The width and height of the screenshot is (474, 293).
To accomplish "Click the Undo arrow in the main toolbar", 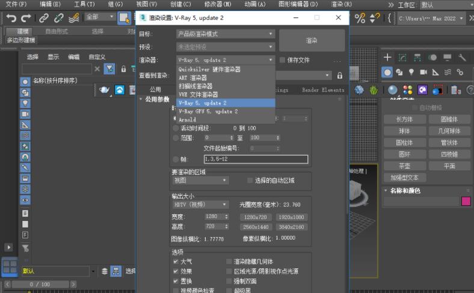I will point(11,18).
